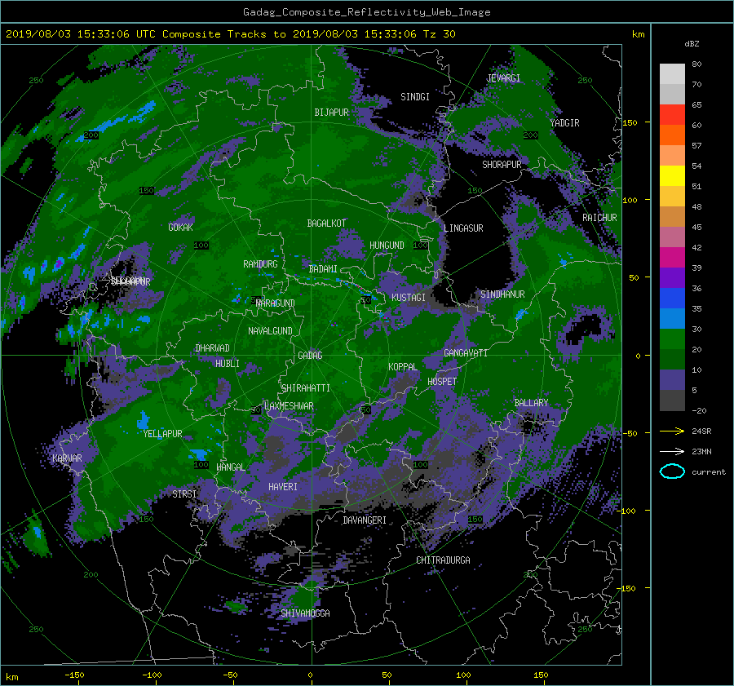This screenshot has height=686, width=734.
Task: Click the LAXMESHWAR city label
Action: pos(289,405)
